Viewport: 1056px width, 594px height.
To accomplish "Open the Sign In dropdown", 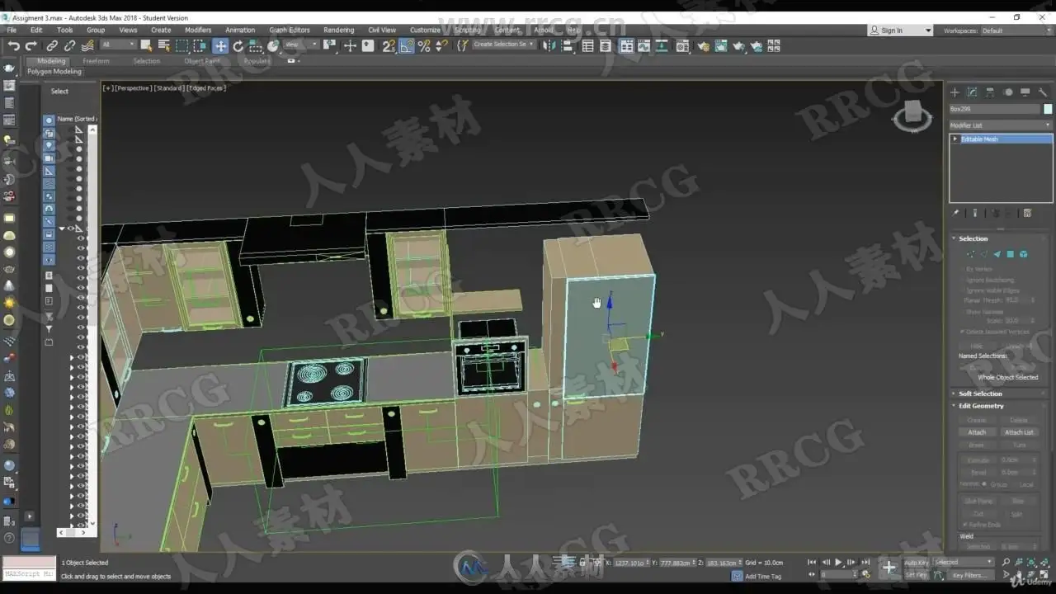I will (900, 31).
